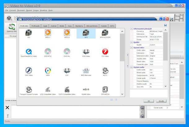Collapse the Opzioni video section
The image size is (189, 127).
pyautogui.click(x=131, y=47)
